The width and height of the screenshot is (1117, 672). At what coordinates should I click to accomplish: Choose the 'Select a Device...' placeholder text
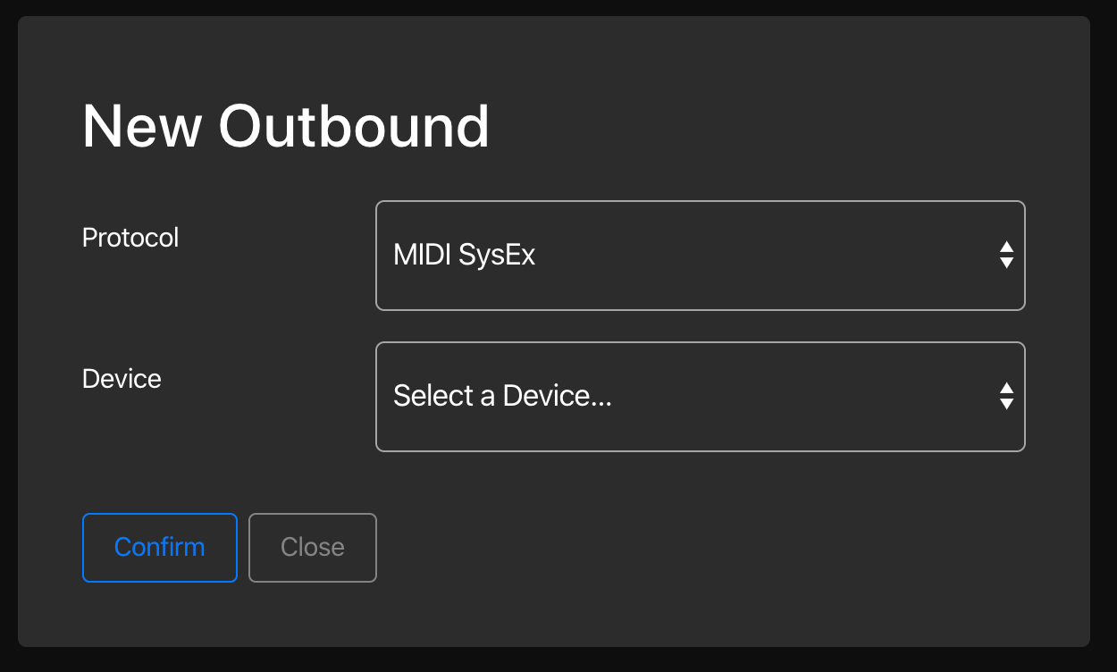coord(502,396)
